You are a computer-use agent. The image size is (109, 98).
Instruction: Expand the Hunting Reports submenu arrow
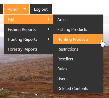tap(49, 39)
